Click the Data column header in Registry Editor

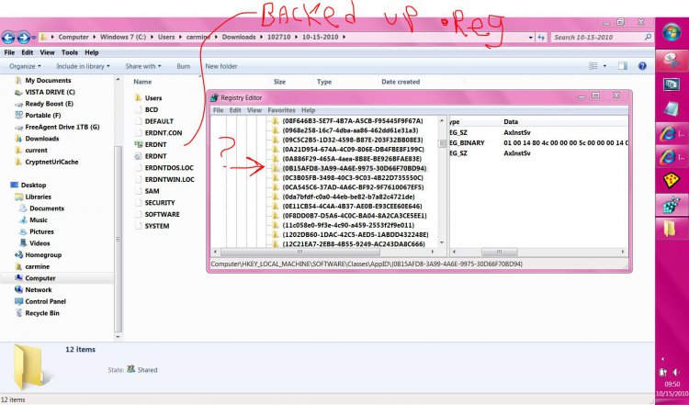pyautogui.click(x=511, y=121)
